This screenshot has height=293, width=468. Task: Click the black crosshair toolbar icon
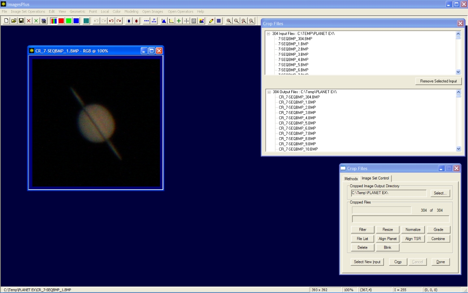click(186, 21)
